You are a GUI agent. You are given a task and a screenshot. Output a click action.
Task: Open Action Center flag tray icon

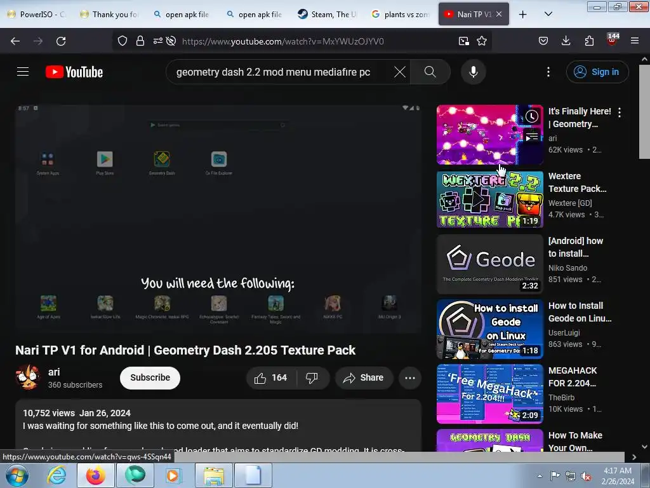tap(555, 476)
